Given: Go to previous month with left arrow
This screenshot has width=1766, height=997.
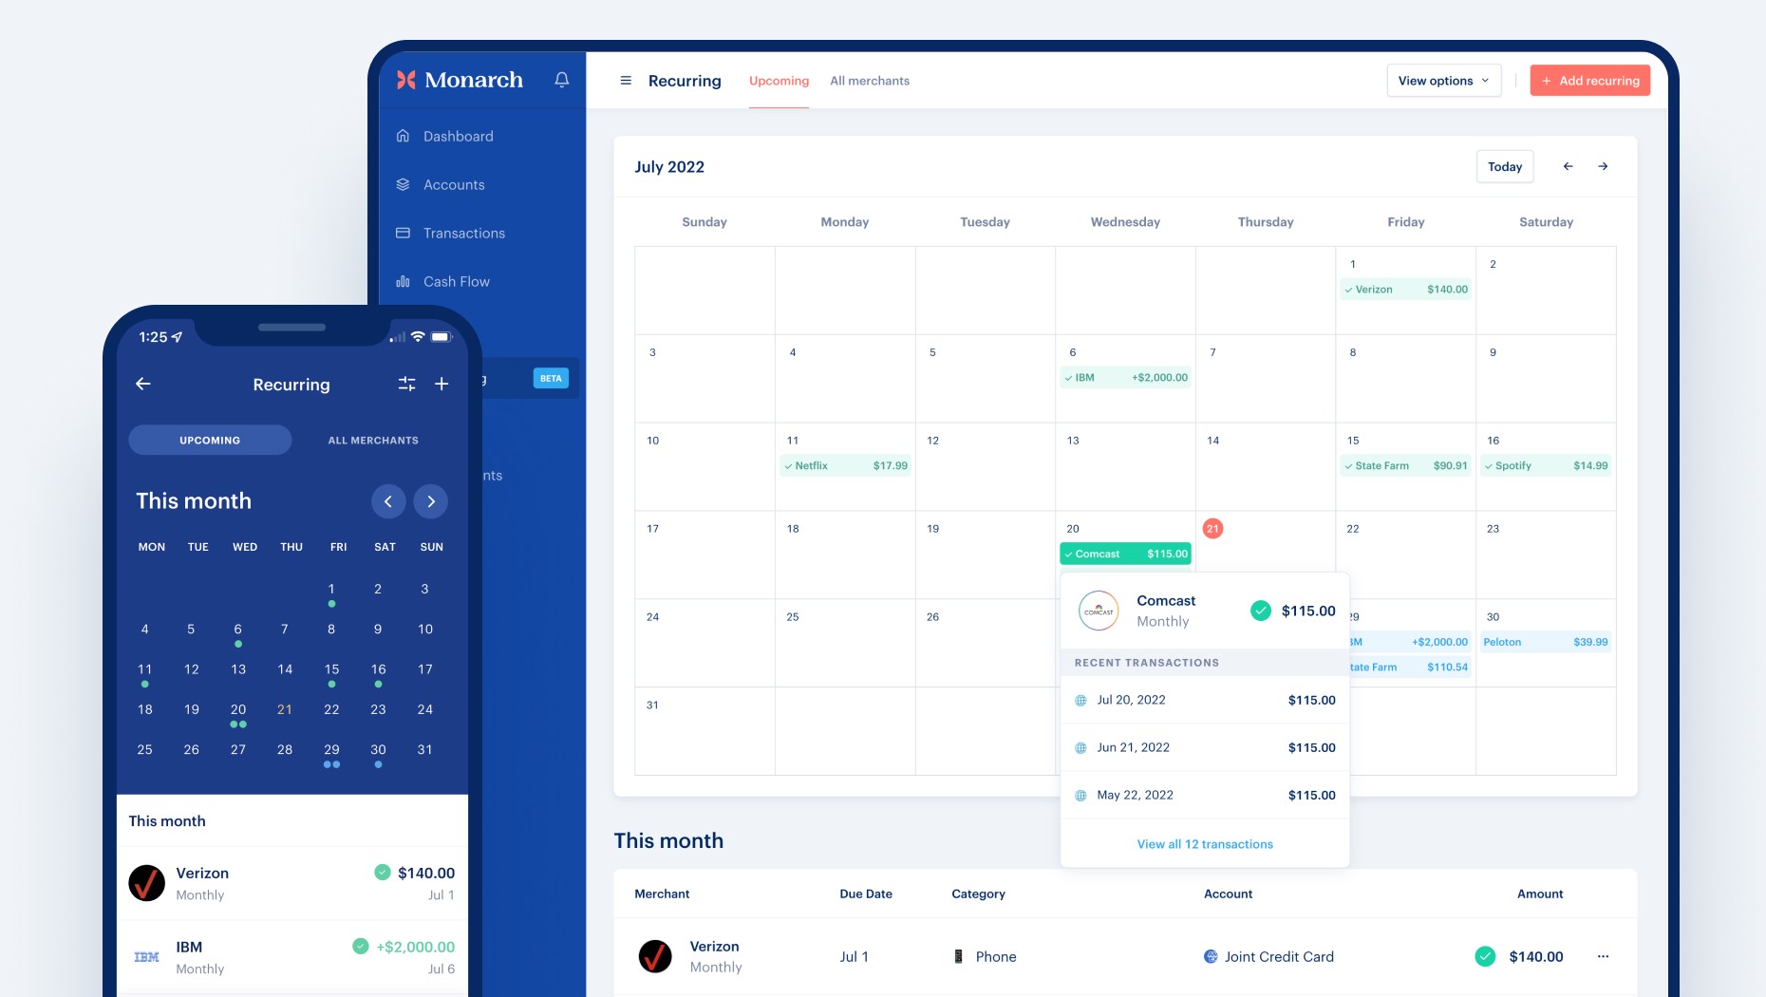Looking at the screenshot, I should [x=1568, y=166].
